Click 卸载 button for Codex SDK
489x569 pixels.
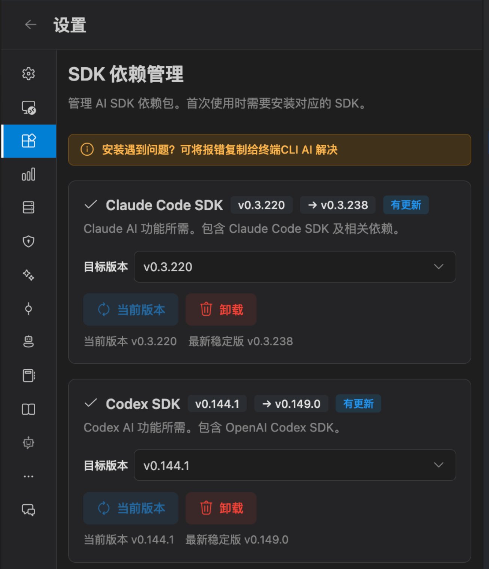221,508
